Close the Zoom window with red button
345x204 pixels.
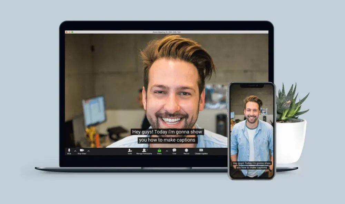click(67, 32)
